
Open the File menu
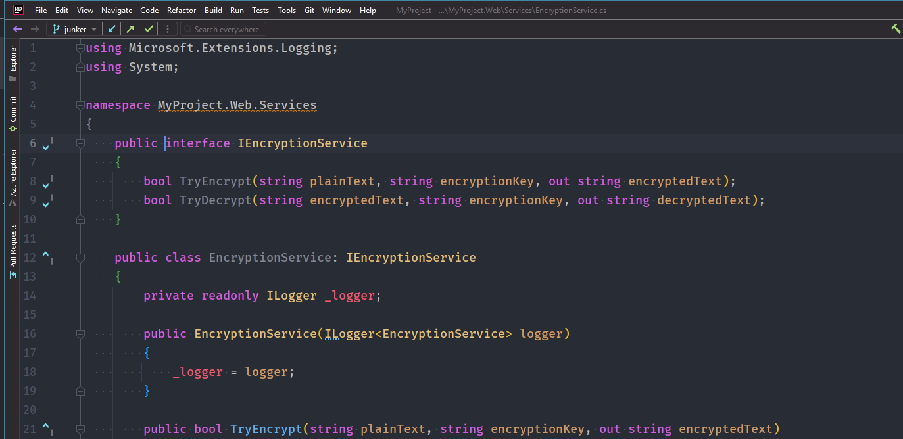41,11
